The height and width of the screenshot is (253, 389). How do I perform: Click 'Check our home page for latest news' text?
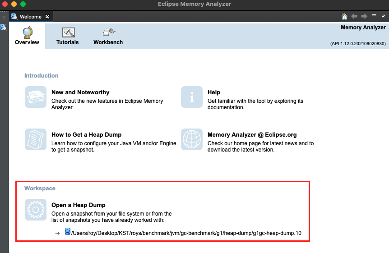(261, 147)
